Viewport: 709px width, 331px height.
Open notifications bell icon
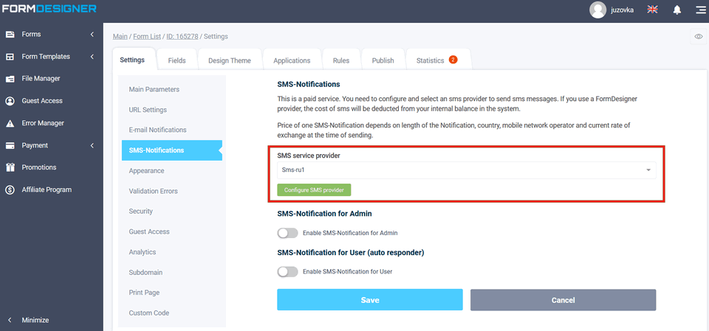(677, 10)
